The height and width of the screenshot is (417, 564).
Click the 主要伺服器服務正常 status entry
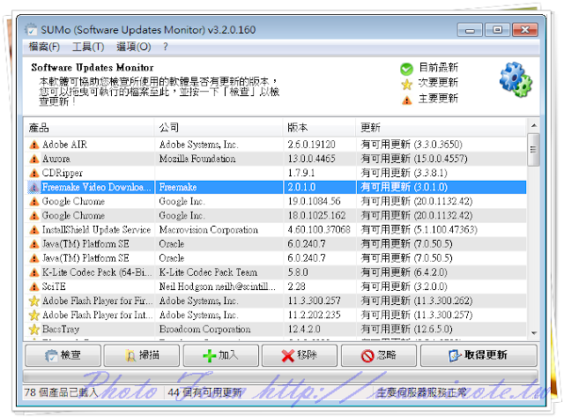[x=421, y=392]
